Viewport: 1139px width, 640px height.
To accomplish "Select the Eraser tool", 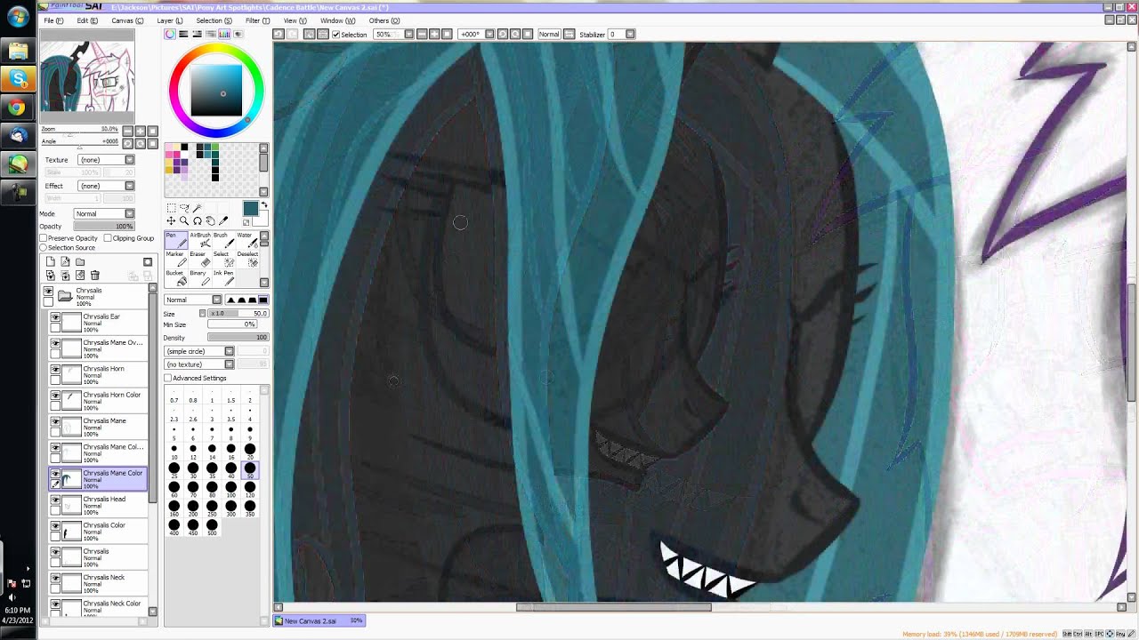I will click(x=198, y=259).
